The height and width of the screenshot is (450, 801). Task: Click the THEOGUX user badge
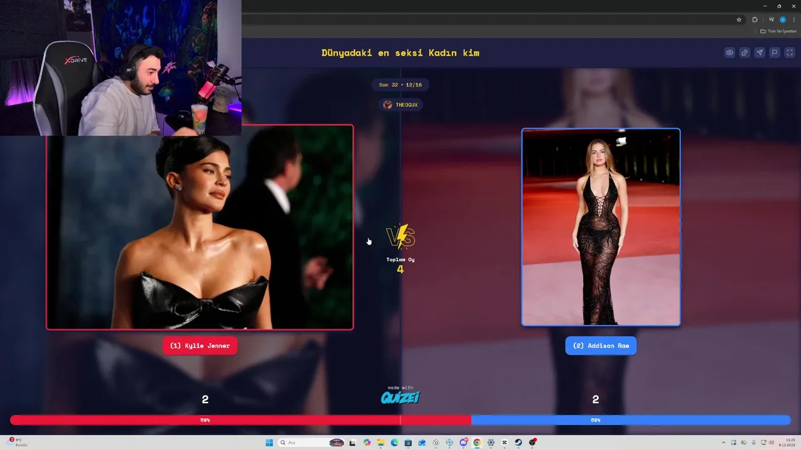(x=400, y=104)
